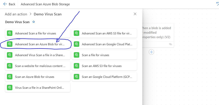
Task: Pick 'Advanced Scan an Google Cloud Plat...' action
Action: (x=105, y=44)
